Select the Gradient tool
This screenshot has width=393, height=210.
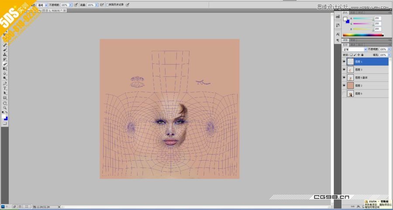point(5,69)
